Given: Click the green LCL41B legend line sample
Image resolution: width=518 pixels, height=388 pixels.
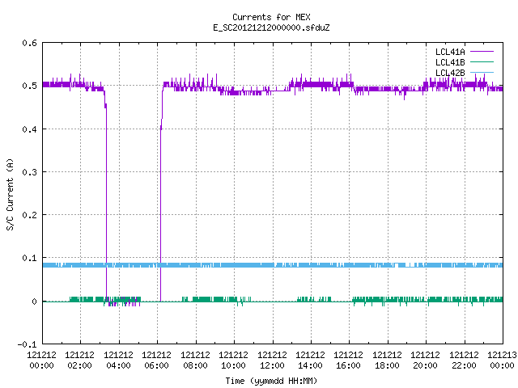Looking at the screenshot, I should tap(482, 61).
